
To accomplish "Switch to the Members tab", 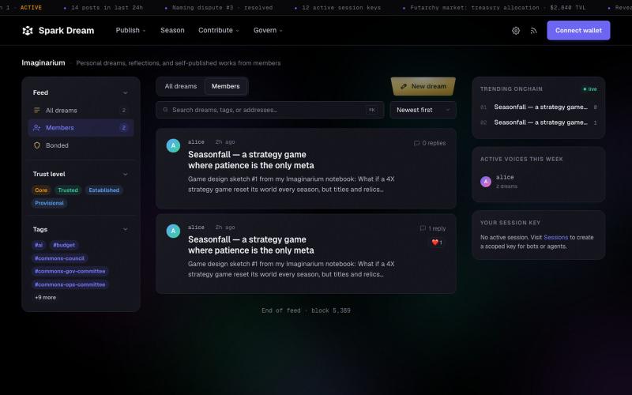I will click(226, 86).
